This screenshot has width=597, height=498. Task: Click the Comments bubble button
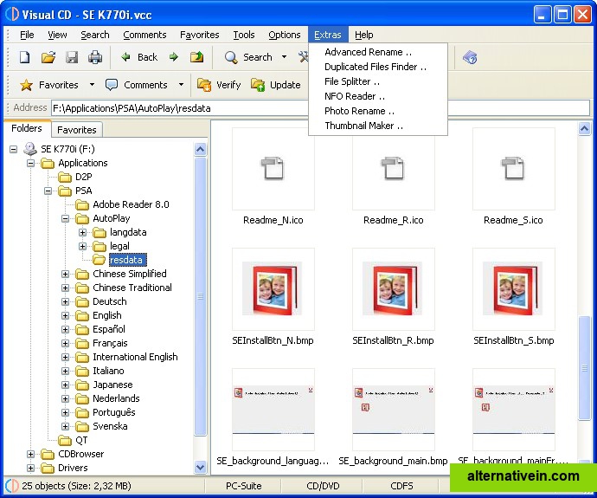click(x=137, y=85)
